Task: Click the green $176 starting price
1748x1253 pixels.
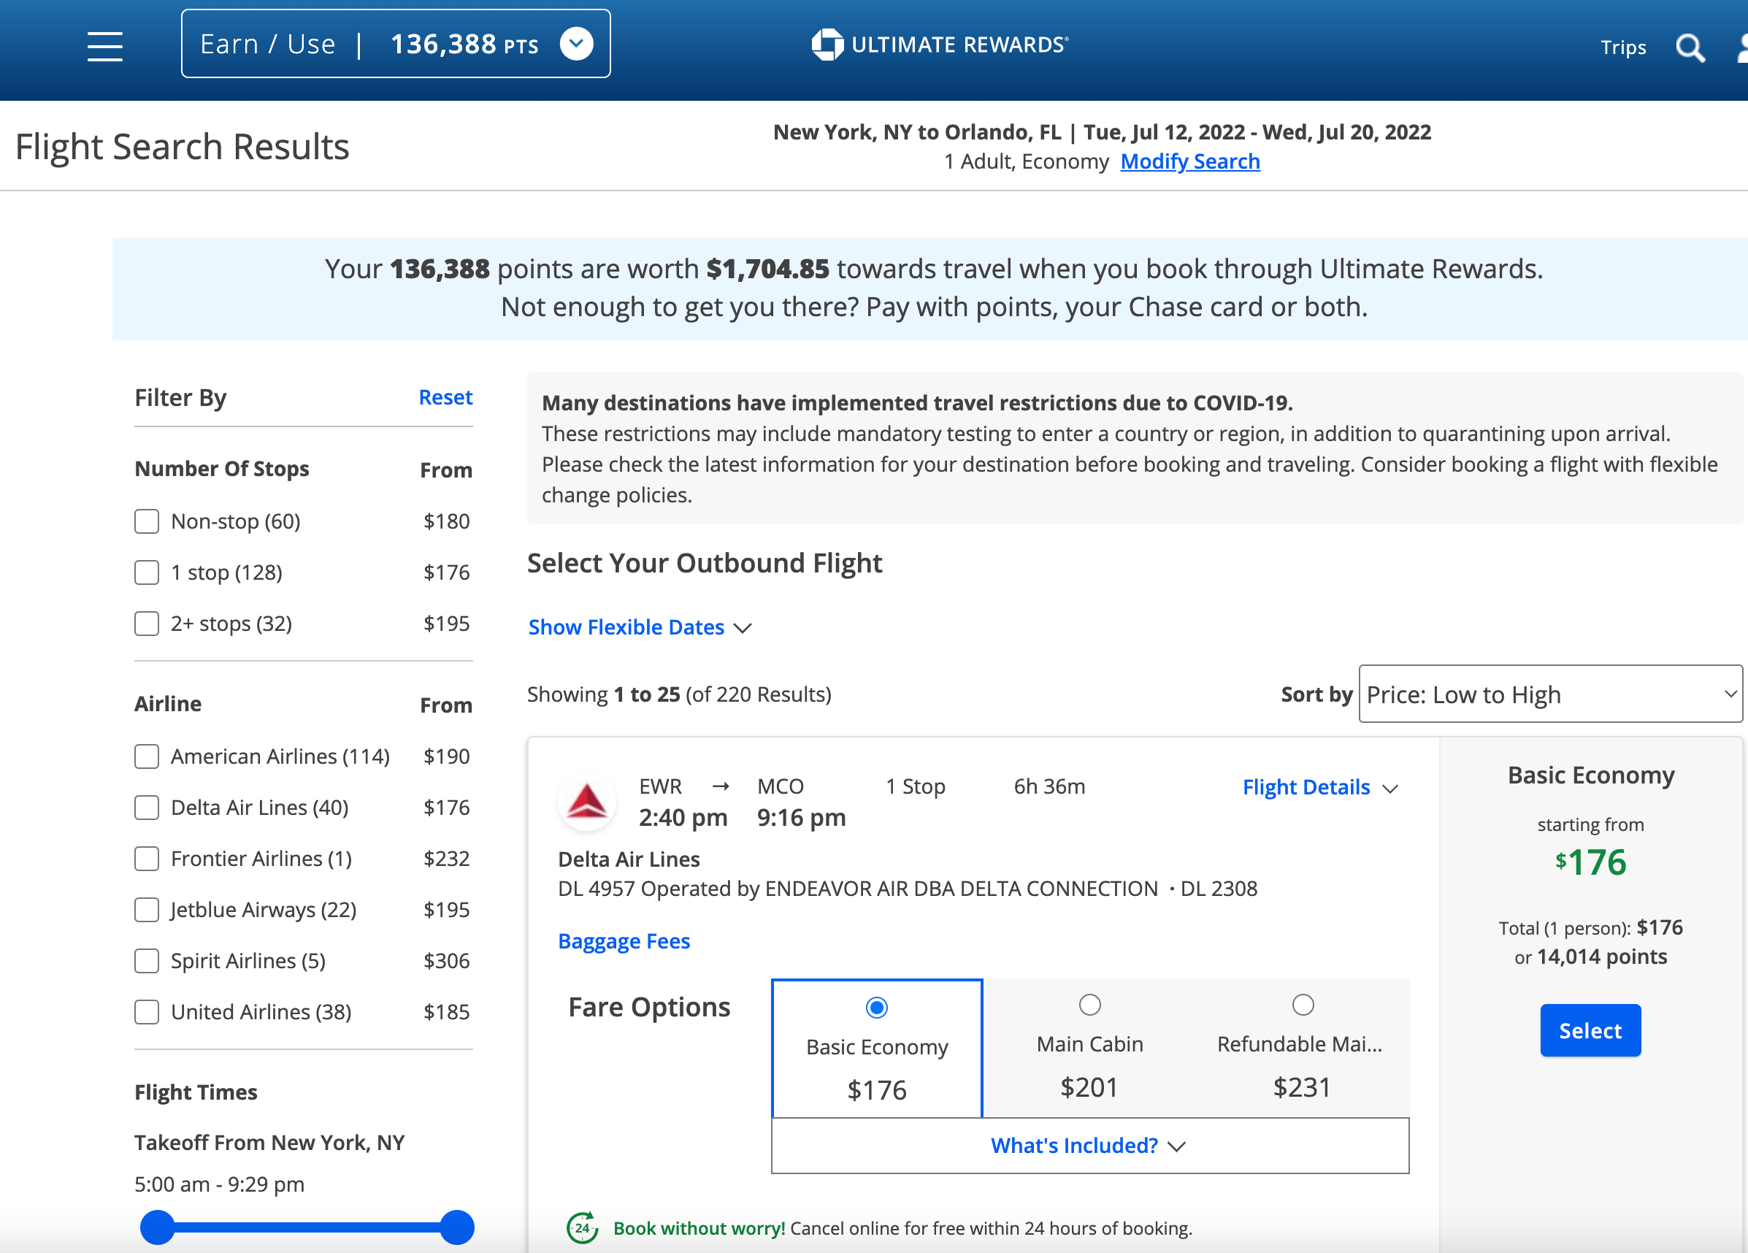Action: pos(1591,862)
